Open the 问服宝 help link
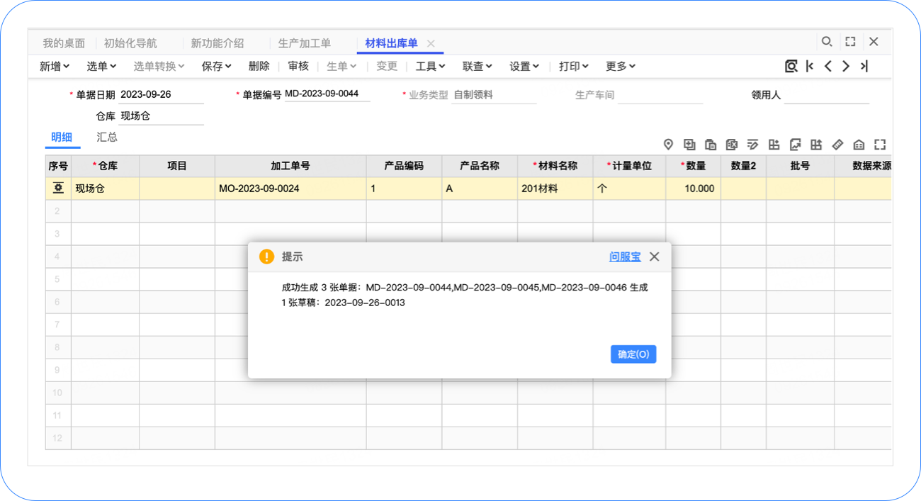 (x=625, y=257)
